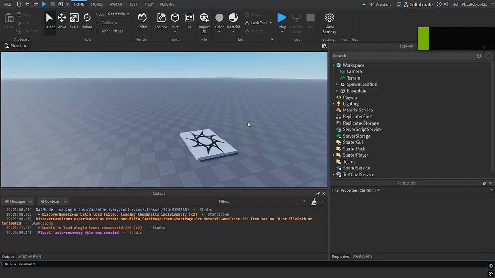Select the Rotate tool
The width and height of the screenshot is (495, 278).
click(87, 20)
